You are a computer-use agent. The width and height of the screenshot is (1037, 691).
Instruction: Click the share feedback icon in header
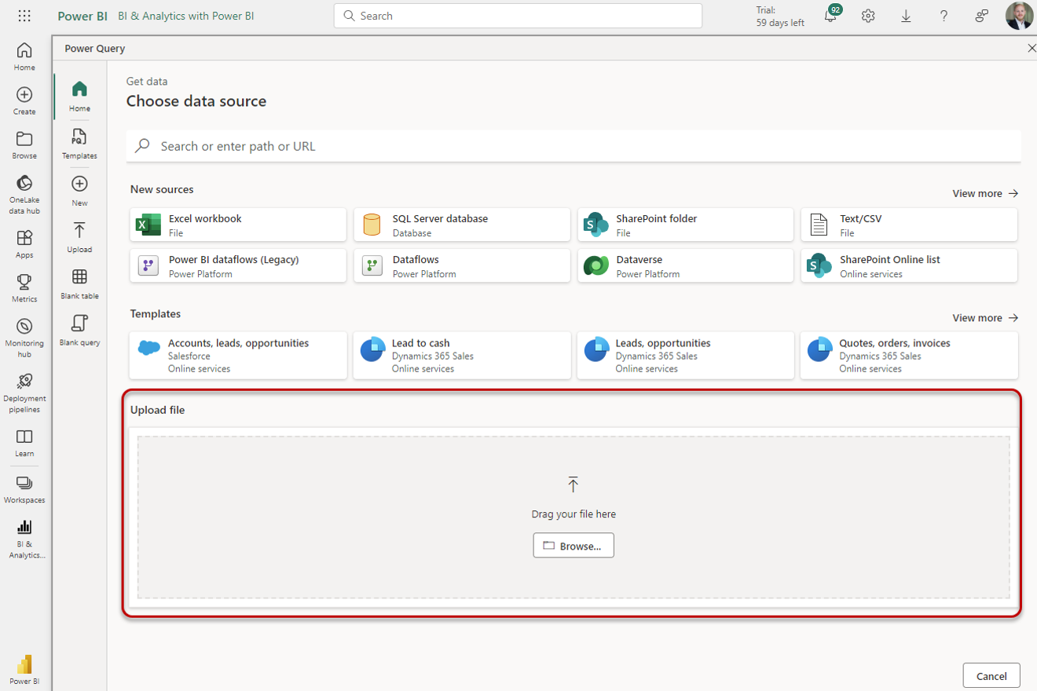click(982, 16)
